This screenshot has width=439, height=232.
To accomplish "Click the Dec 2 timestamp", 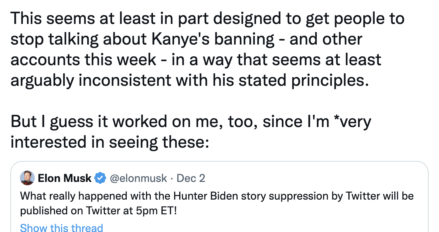I will (191, 178).
